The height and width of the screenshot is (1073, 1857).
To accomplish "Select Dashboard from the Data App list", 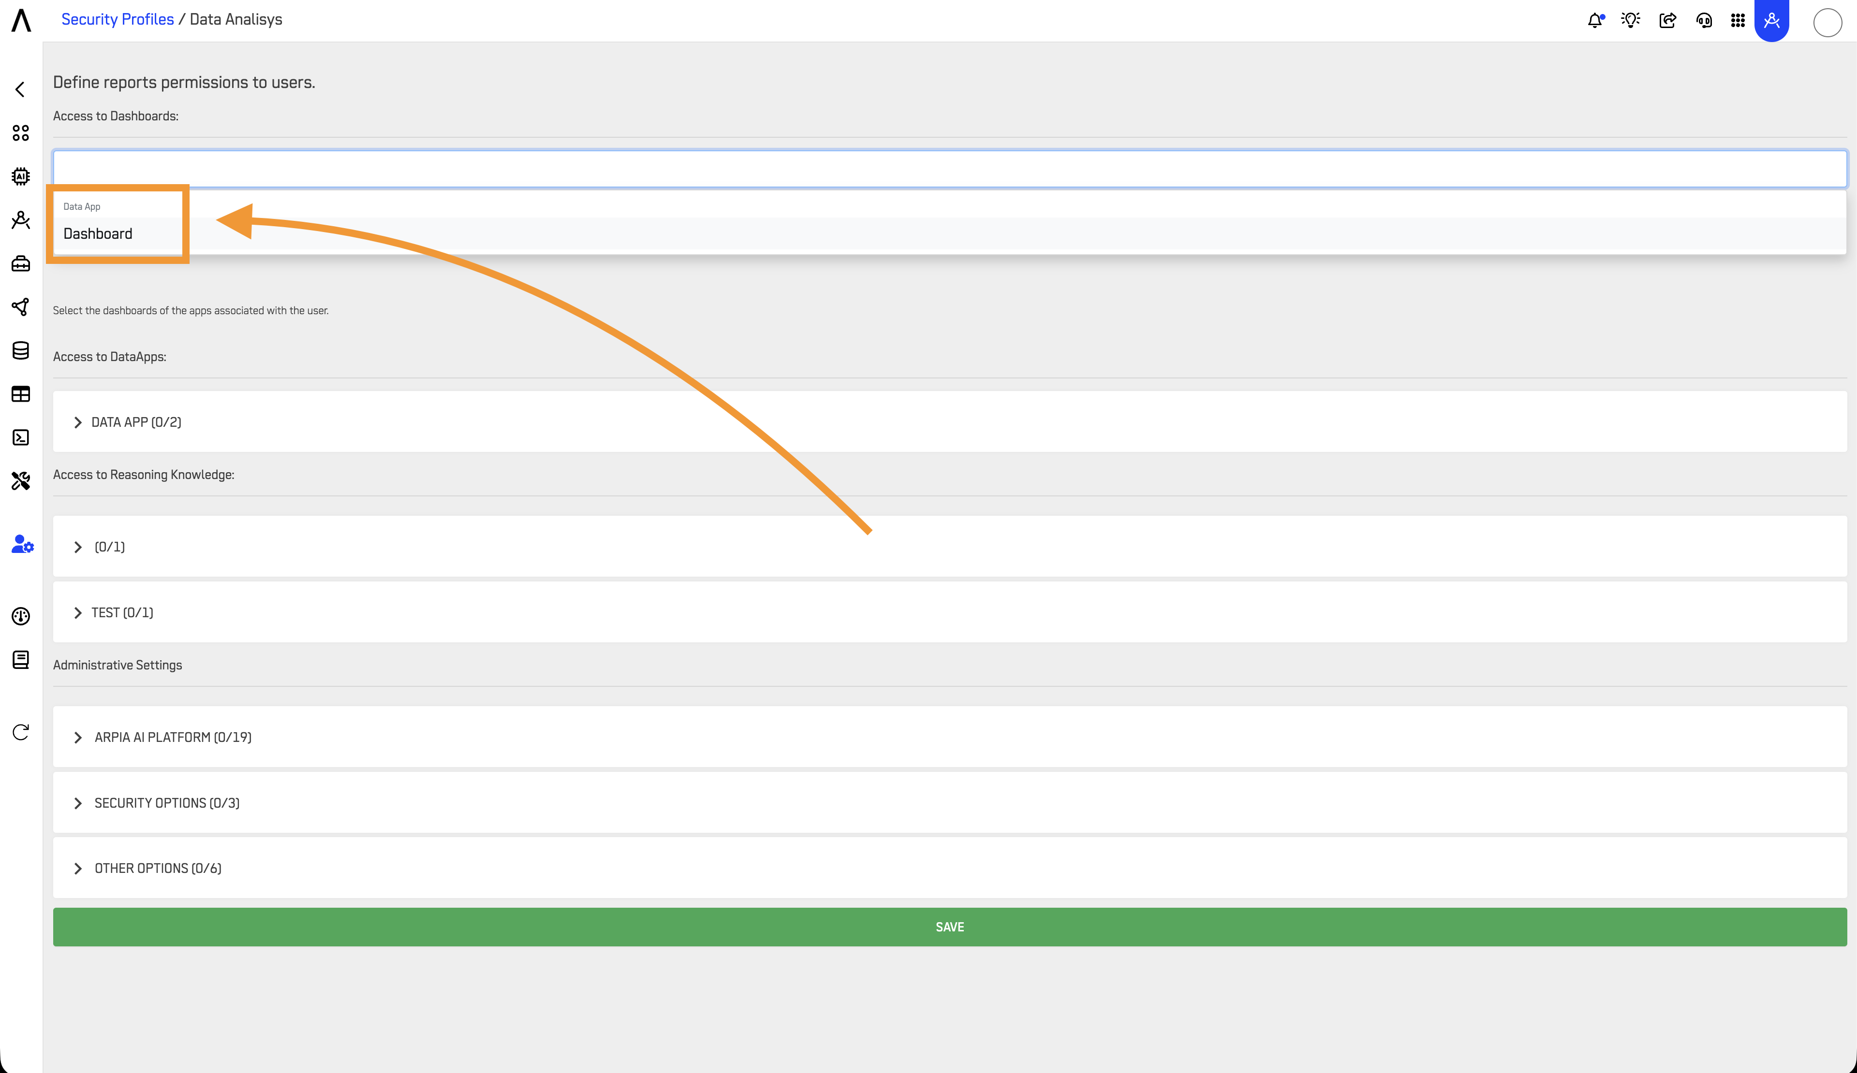I will (97, 233).
